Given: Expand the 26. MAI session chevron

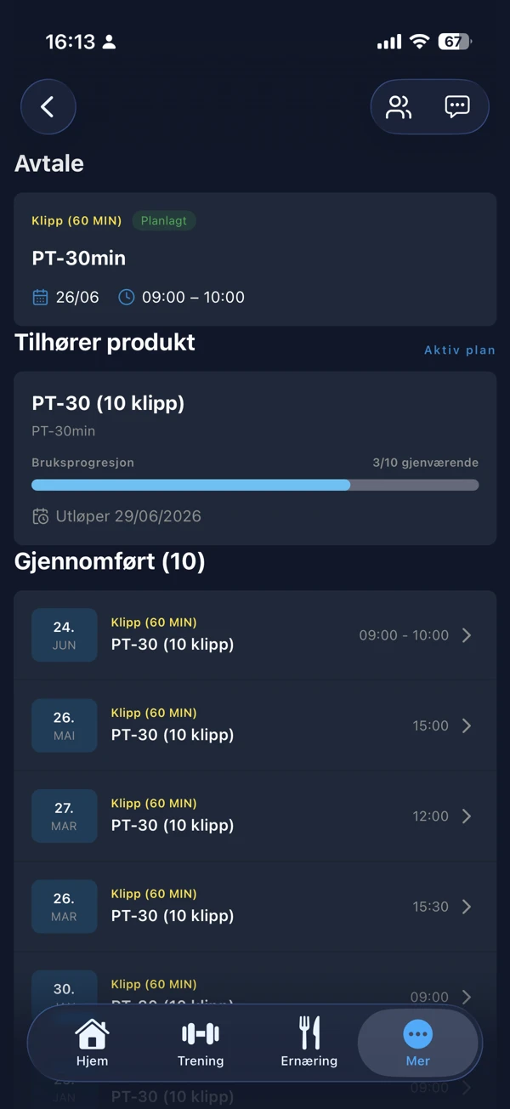Looking at the screenshot, I should coord(467,725).
